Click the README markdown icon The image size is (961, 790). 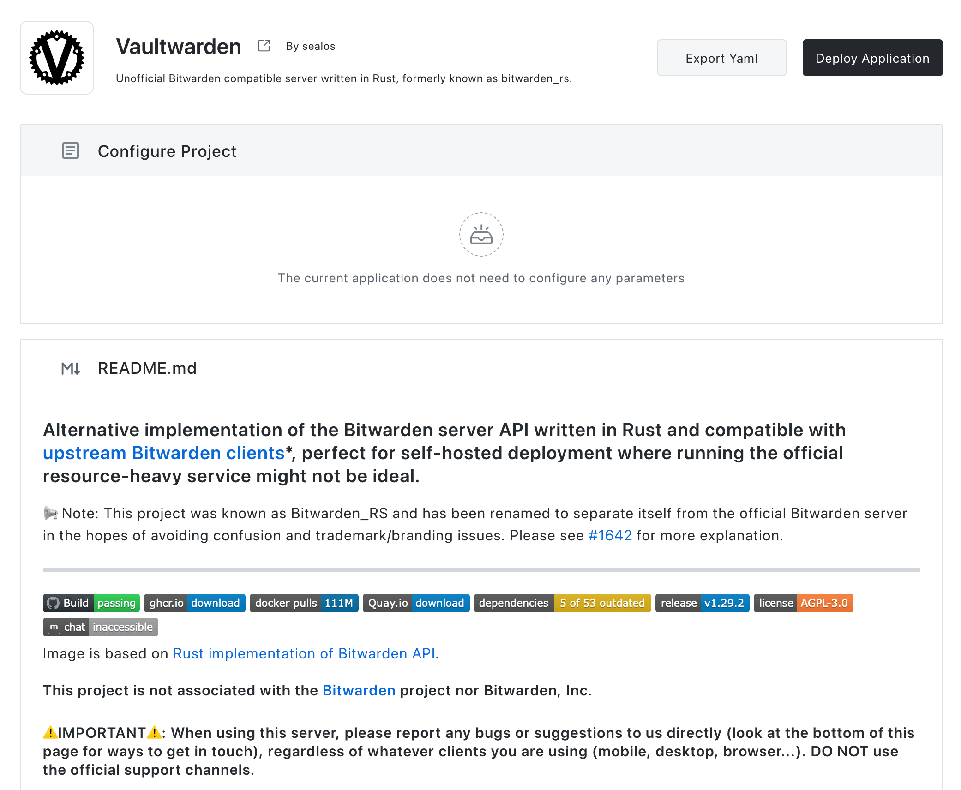pyautogui.click(x=71, y=368)
